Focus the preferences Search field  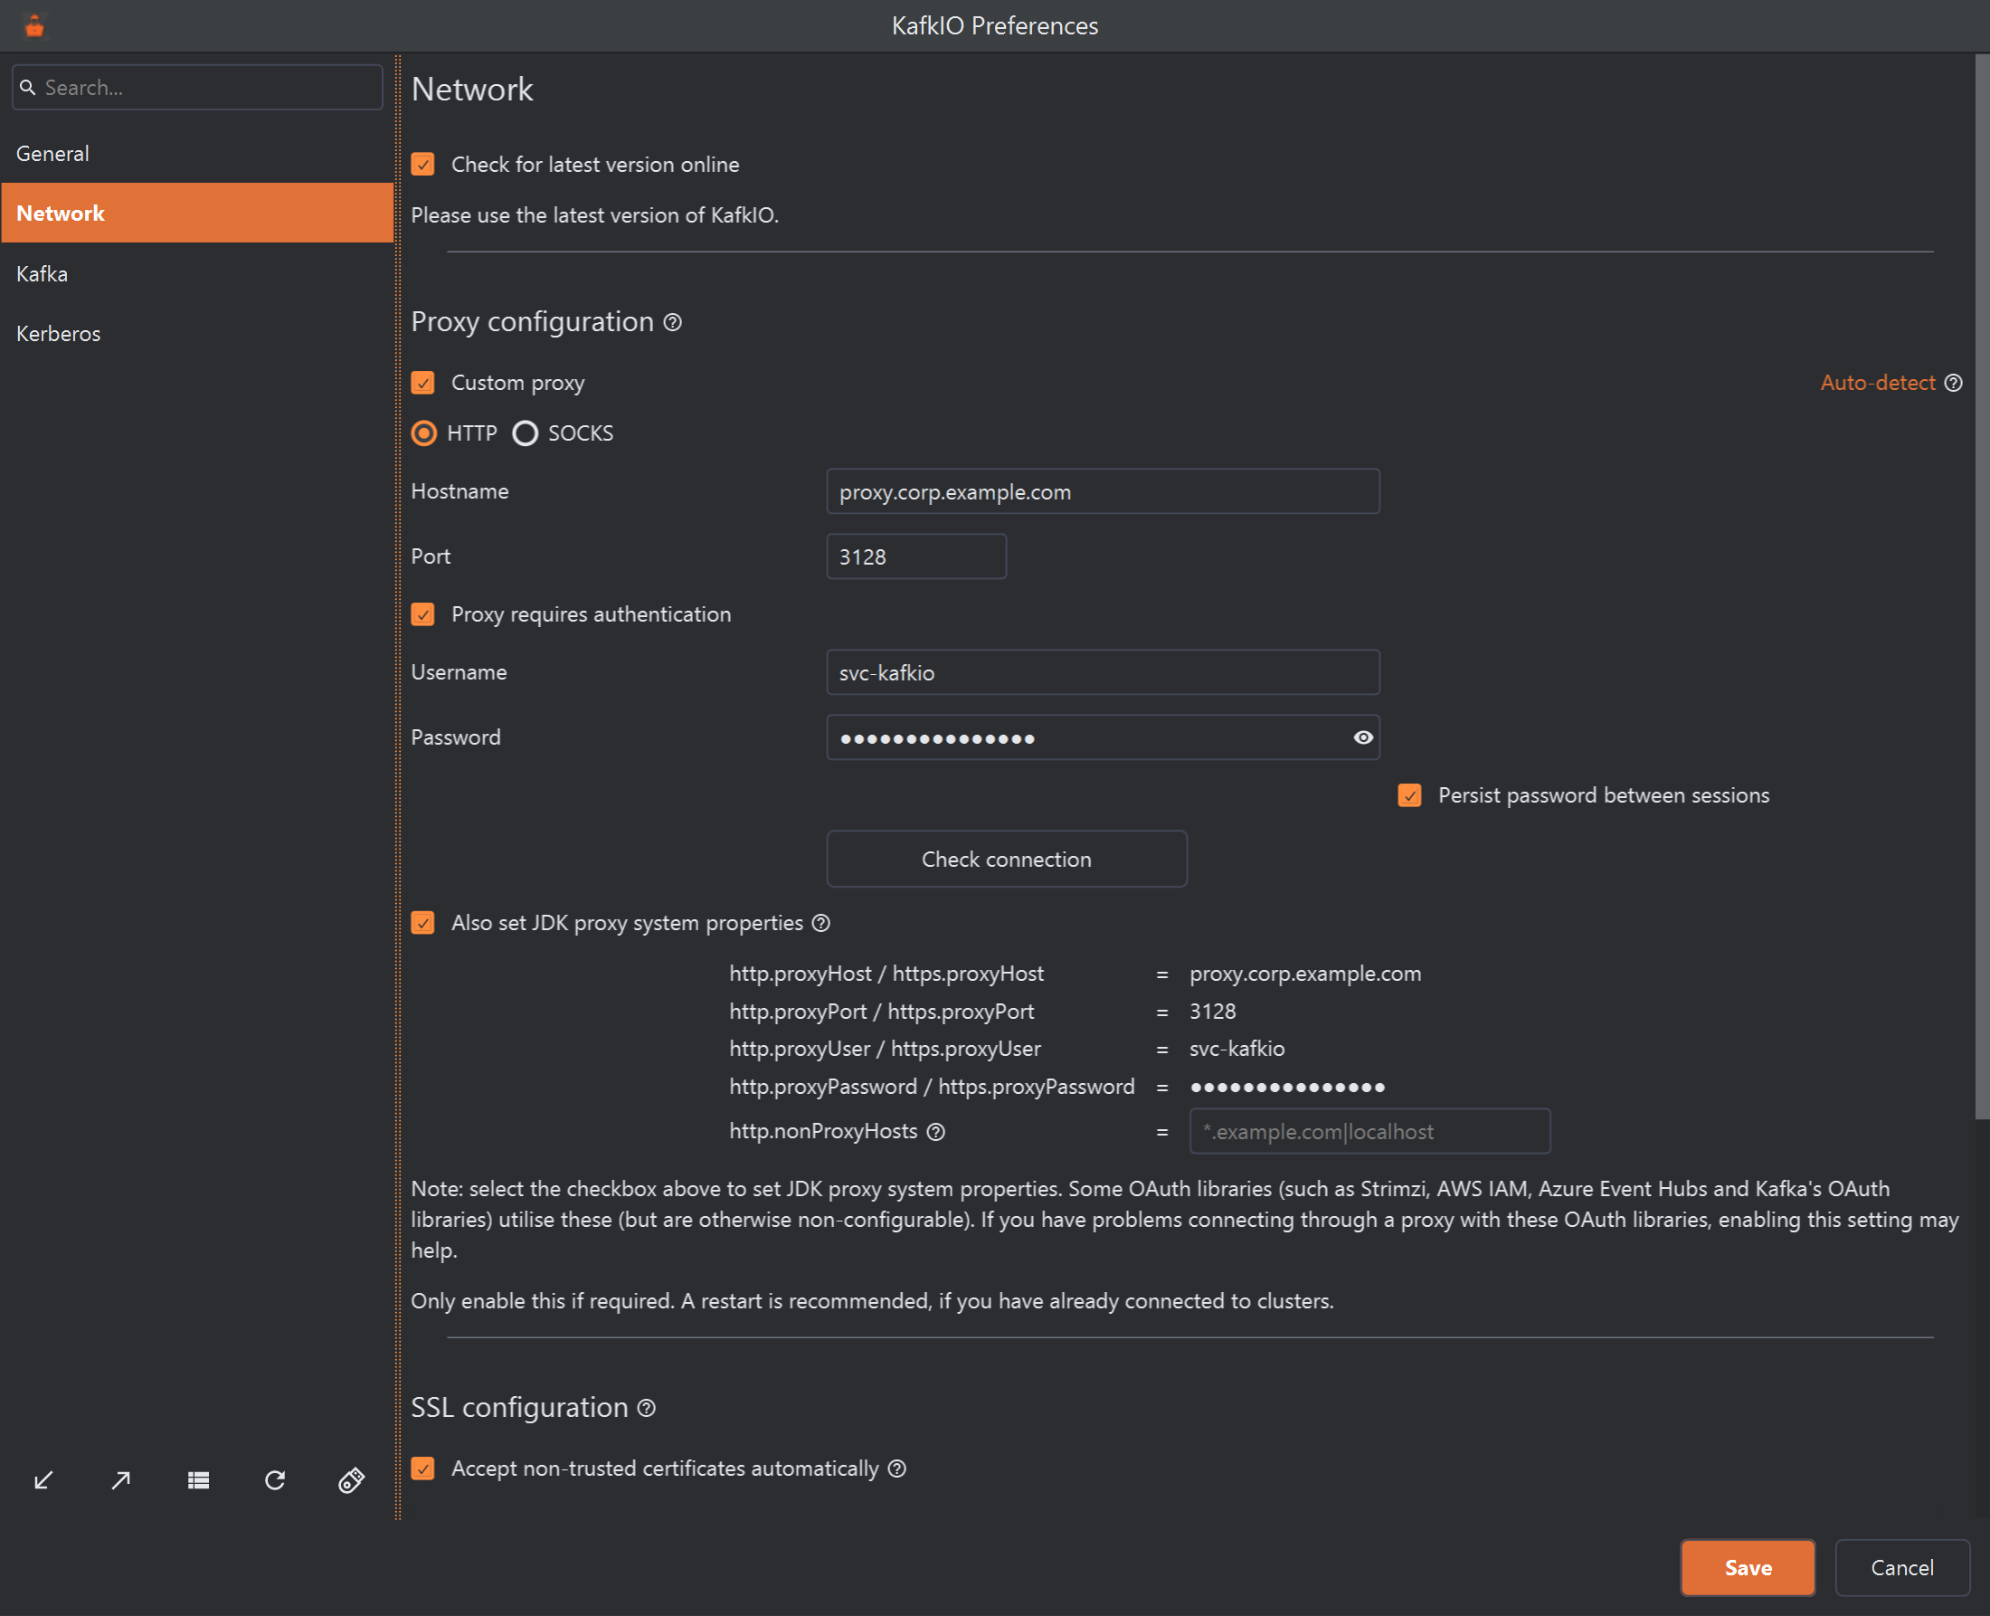pos(197,88)
